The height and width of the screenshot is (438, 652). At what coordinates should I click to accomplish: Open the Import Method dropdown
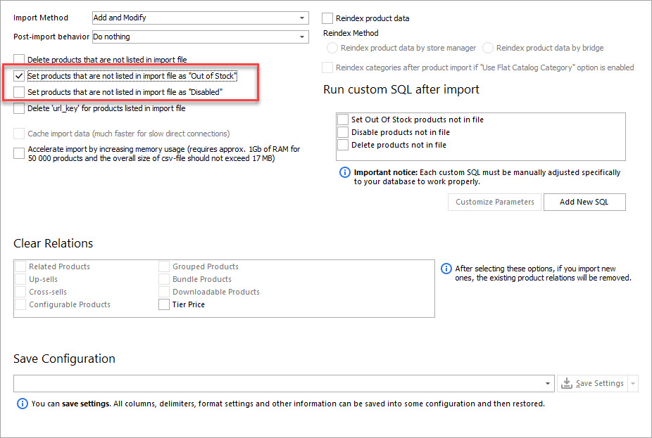point(302,18)
